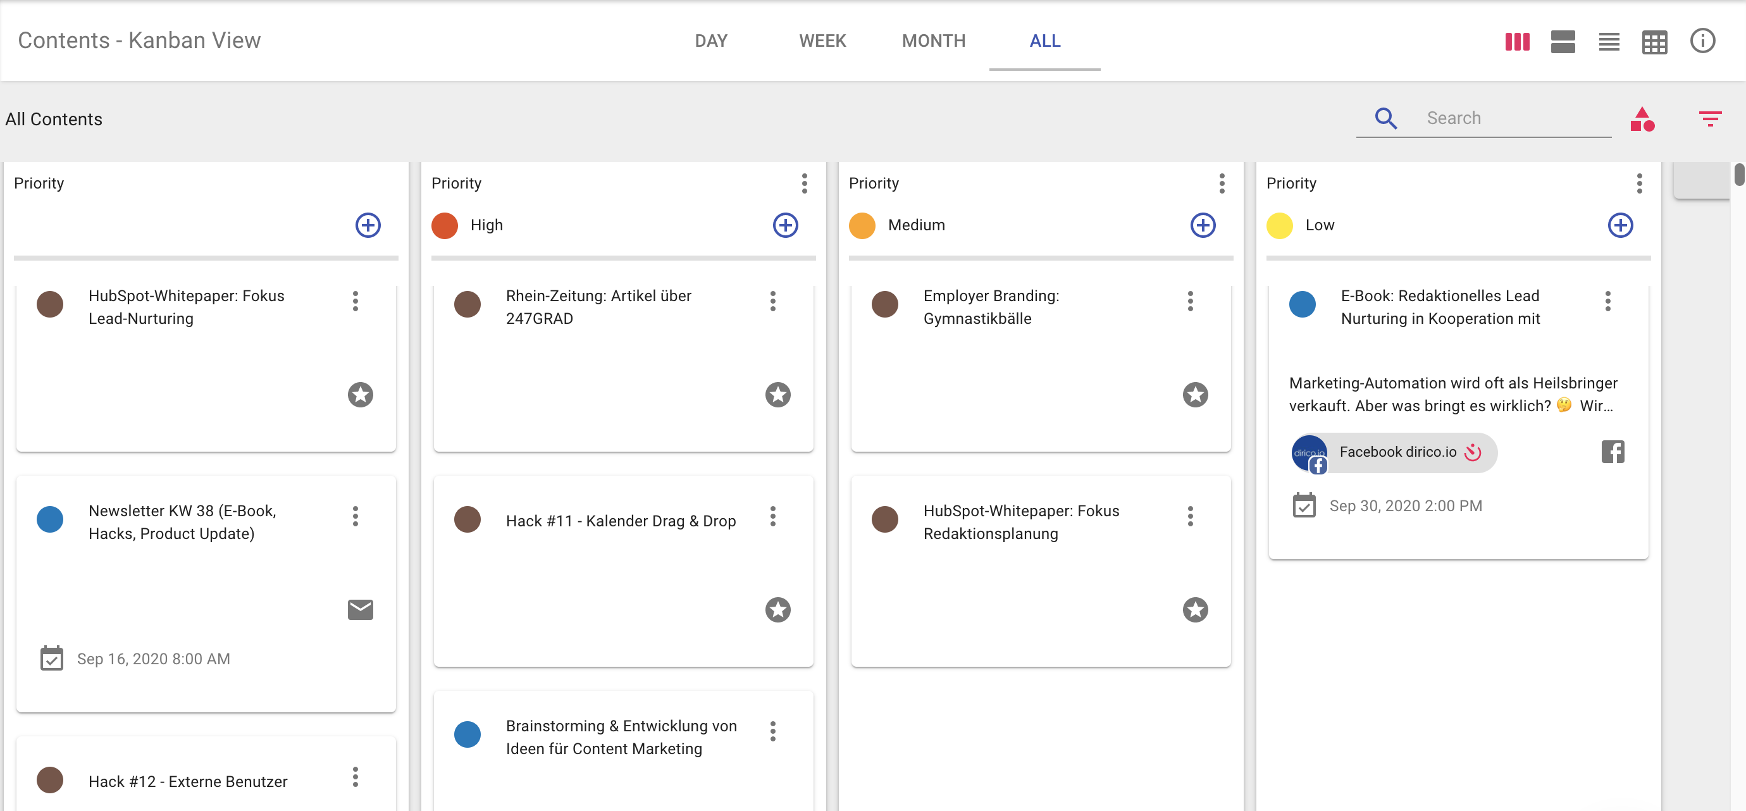Open menu for Hack #11 card
The width and height of the screenshot is (1746, 811).
click(x=772, y=516)
